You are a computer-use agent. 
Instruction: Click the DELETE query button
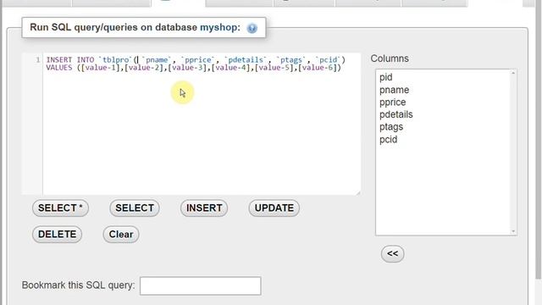pos(57,235)
